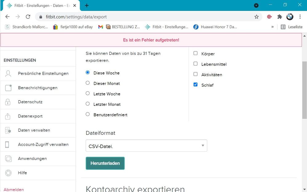Open the red extension icon in toolbar
This screenshot has width=307, height=192.
pyautogui.click(x=269, y=17)
